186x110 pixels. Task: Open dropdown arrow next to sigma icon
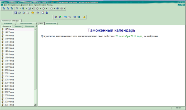tap(32, 9)
